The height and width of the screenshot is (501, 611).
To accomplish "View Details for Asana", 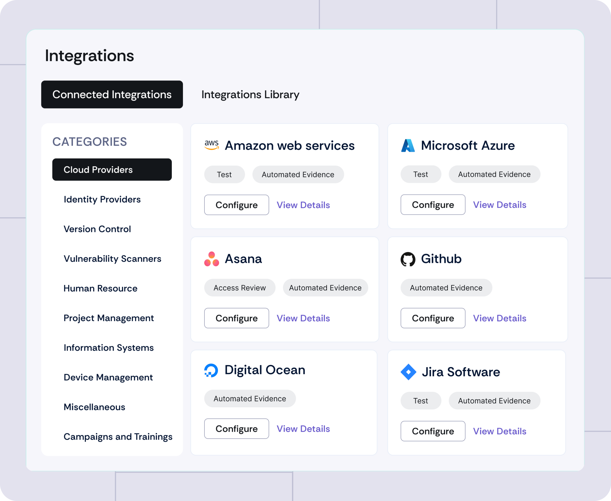I will [303, 318].
